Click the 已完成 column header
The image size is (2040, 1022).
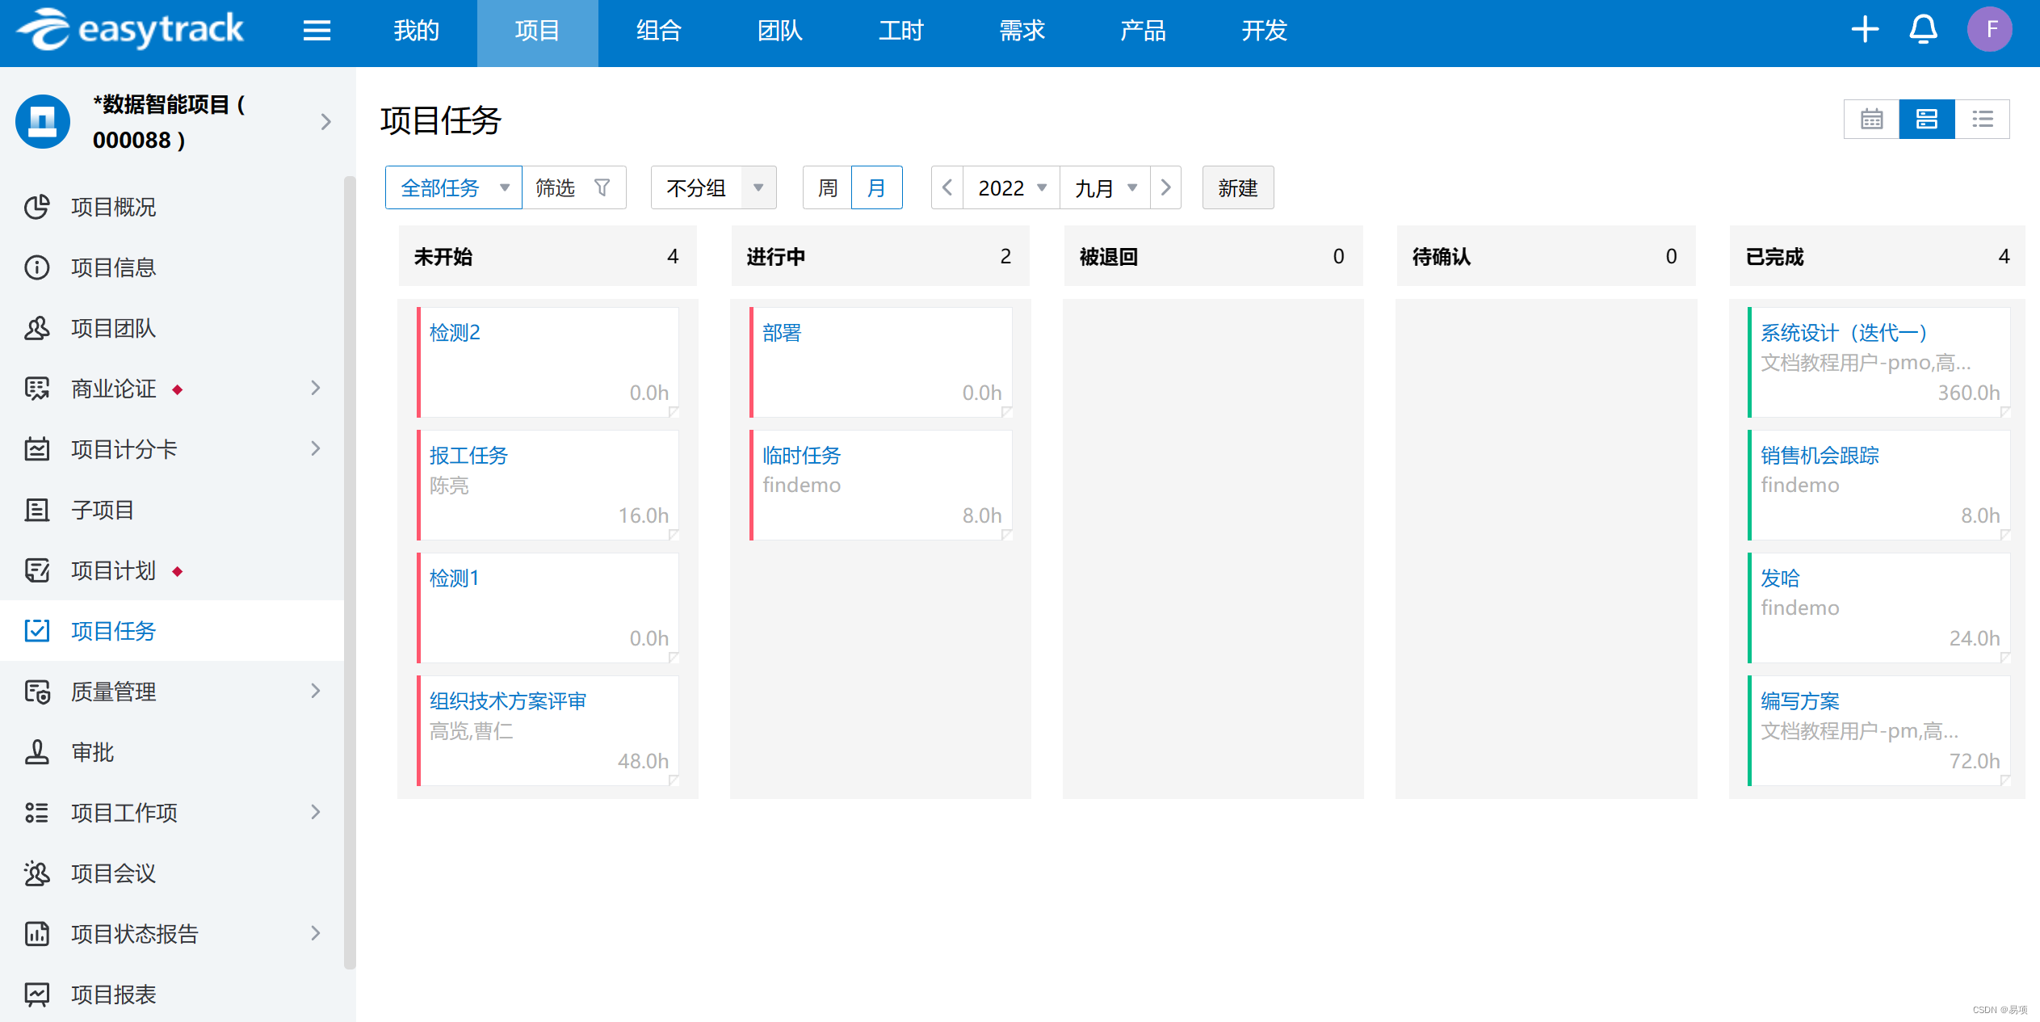1878,256
